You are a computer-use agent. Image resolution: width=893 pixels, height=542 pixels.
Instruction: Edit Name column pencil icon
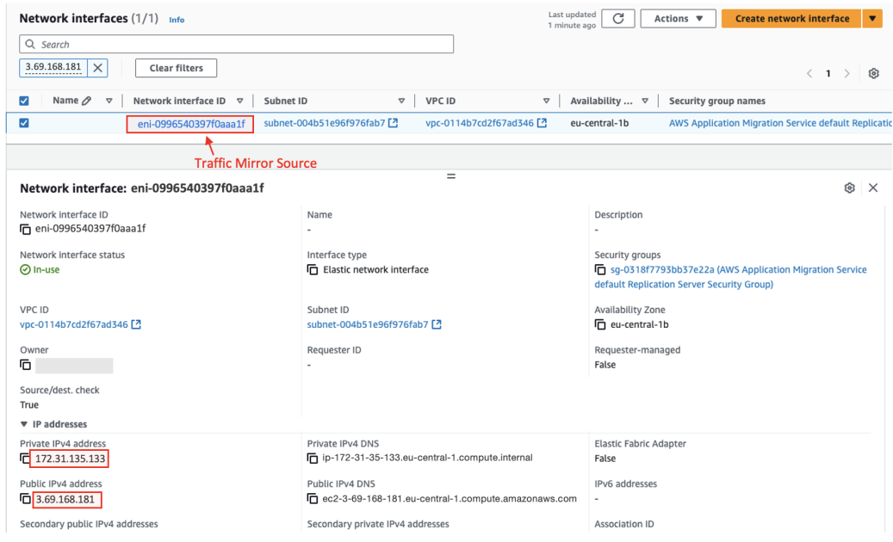86,101
